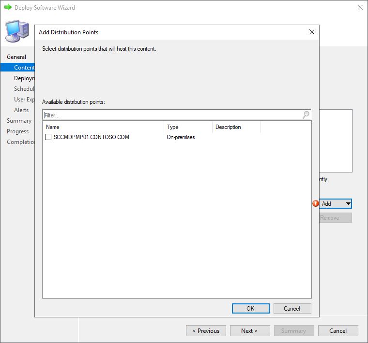
Task: Click the greyed-out Summary button
Action: (x=294, y=330)
